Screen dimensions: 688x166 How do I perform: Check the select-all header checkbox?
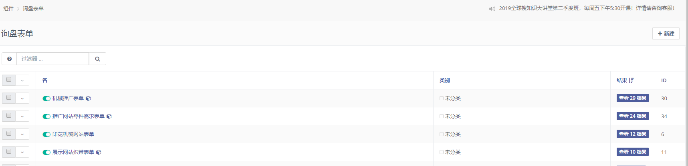(x=9, y=80)
